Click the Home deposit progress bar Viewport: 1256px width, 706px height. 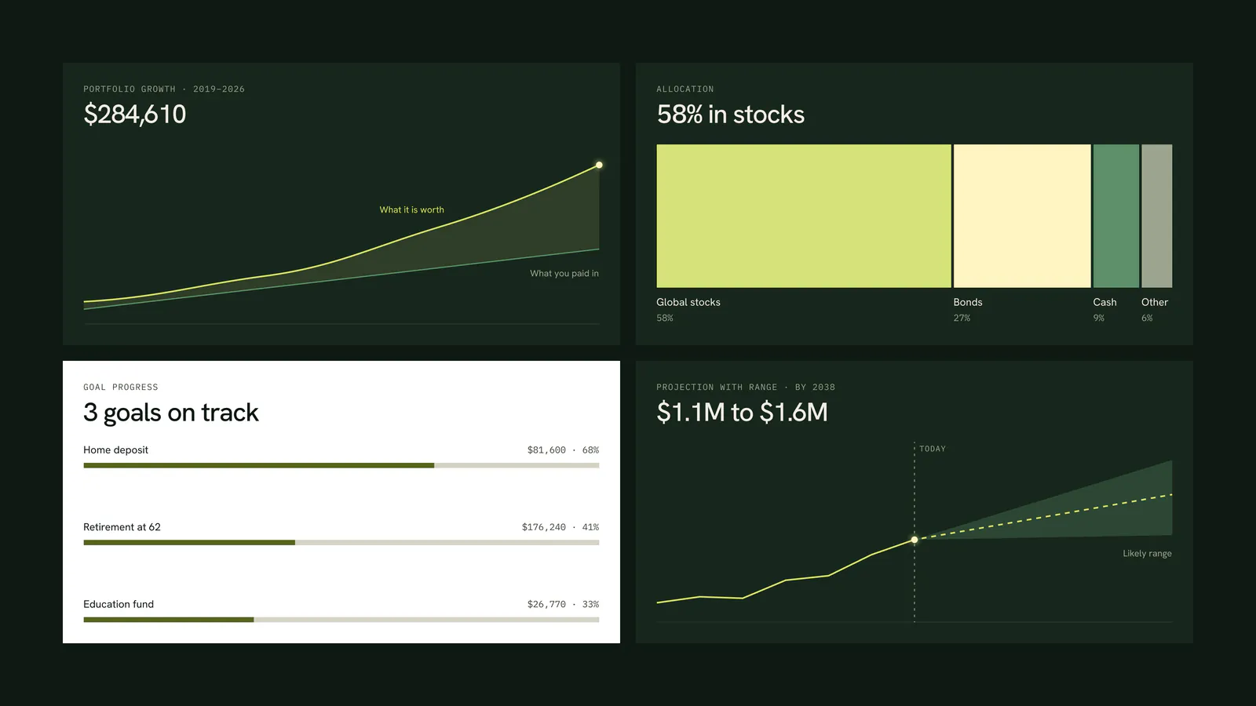pyautogui.click(x=341, y=465)
